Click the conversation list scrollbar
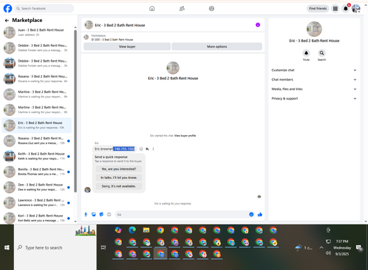368x270 pixels. pyautogui.click(x=75, y=112)
